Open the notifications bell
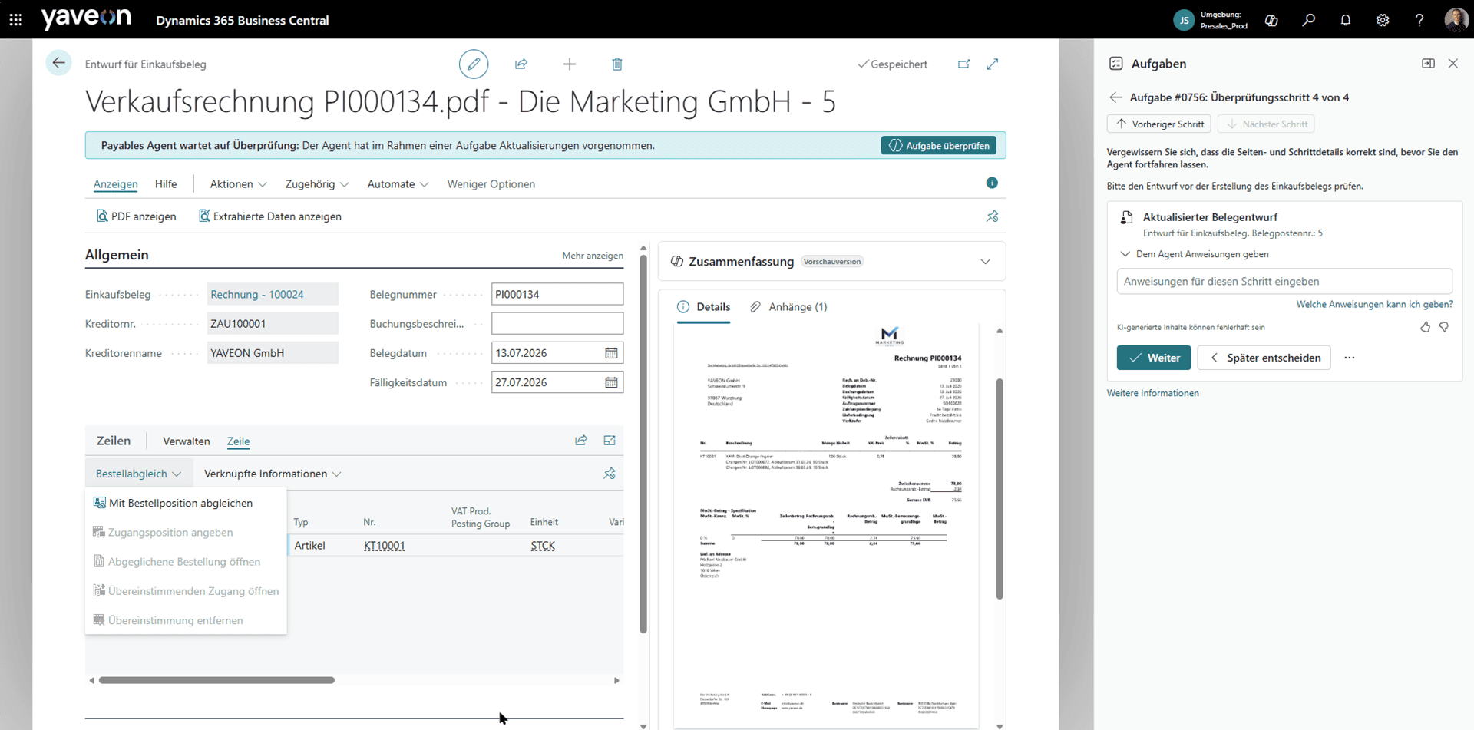The height and width of the screenshot is (730, 1474). pos(1345,21)
